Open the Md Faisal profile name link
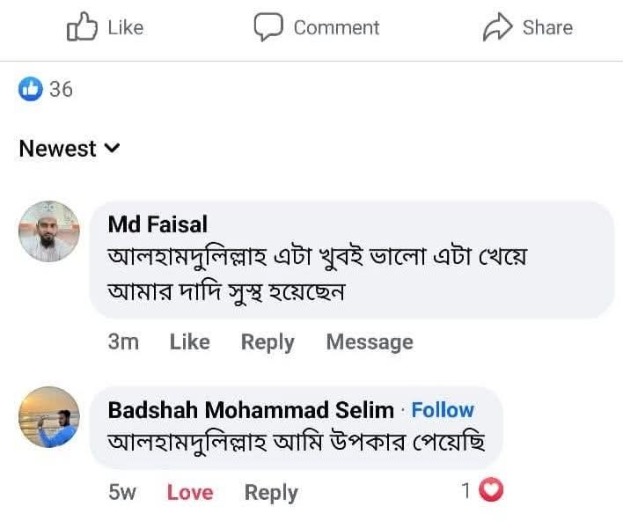Viewport: 623px width, 521px height. click(x=158, y=224)
